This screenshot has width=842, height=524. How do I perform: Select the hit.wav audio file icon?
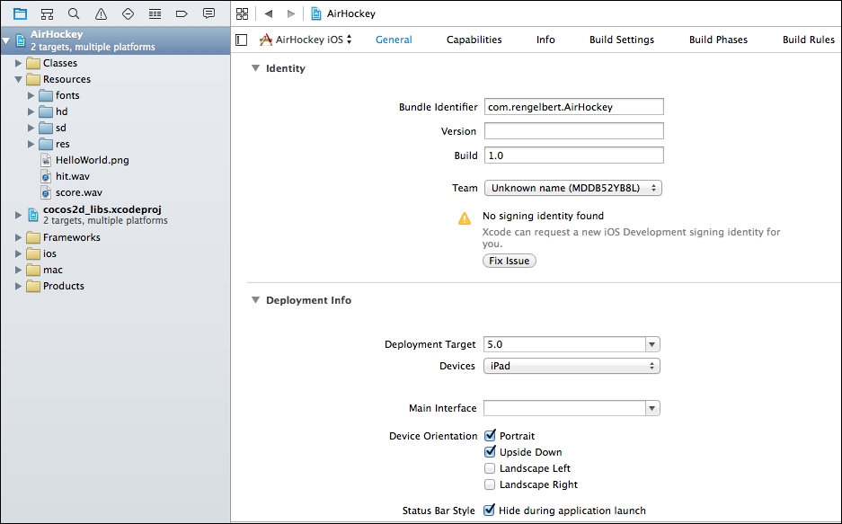click(46, 176)
